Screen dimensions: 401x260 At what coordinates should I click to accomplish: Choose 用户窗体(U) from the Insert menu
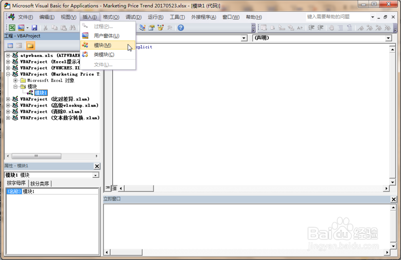click(107, 36)
